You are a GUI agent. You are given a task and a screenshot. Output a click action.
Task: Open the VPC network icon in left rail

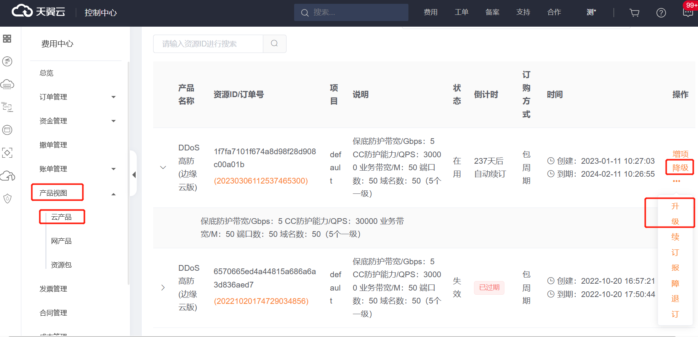click(x=7, y=107)
